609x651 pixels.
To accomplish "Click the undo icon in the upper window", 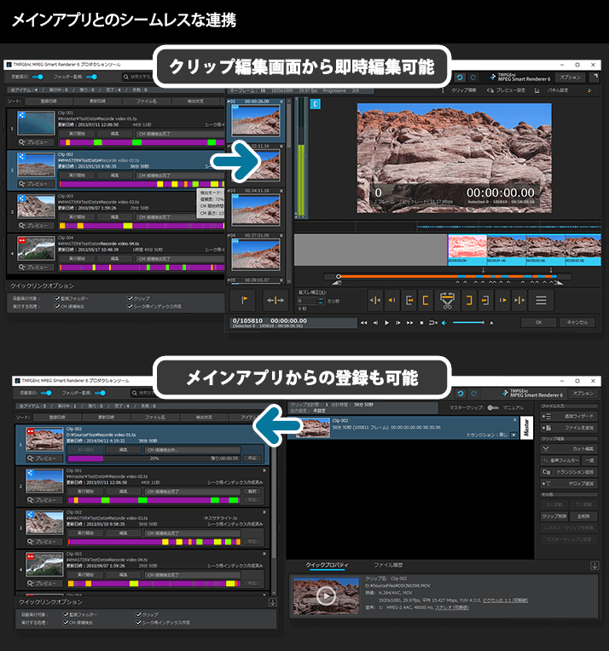I will 460,78.
